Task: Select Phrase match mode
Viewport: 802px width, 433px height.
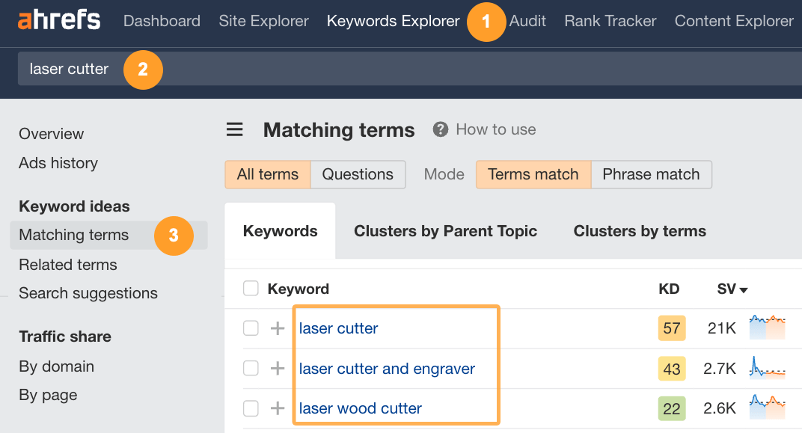Action: tap(651, 173)
